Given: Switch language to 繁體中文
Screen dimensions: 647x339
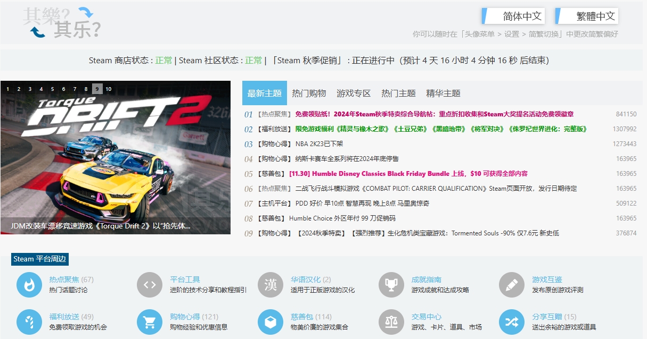Looking at the screenshot, I should [587, 16].
